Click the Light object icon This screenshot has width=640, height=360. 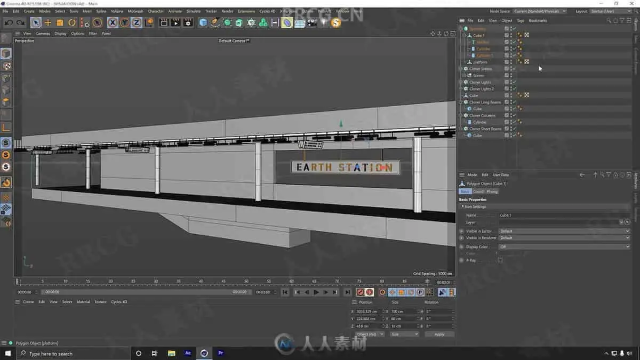pos(324,22)
